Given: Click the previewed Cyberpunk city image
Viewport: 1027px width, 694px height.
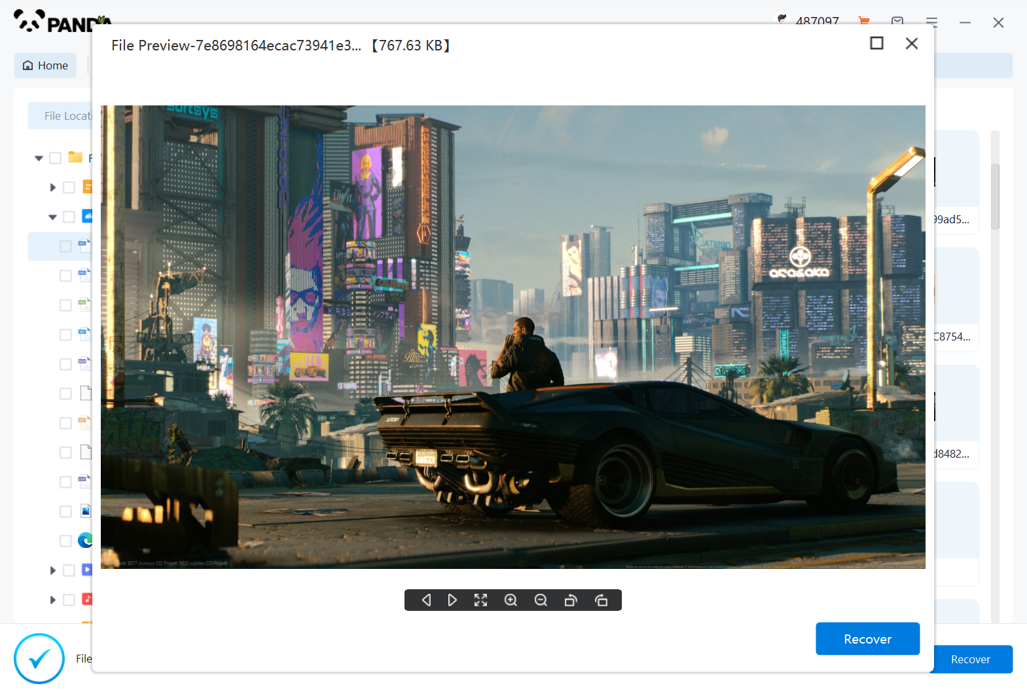Looking at the screenshot, I should 513,337.
